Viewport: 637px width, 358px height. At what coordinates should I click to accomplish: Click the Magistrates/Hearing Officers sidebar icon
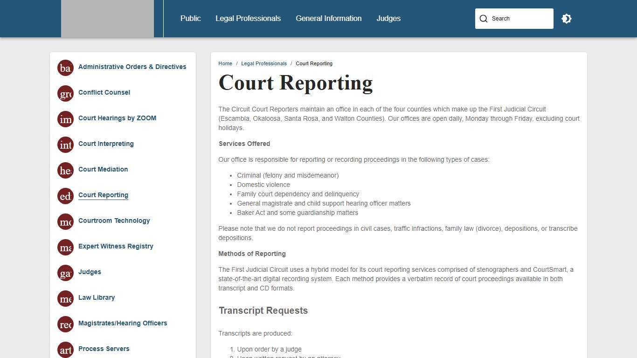pos(65,324)
